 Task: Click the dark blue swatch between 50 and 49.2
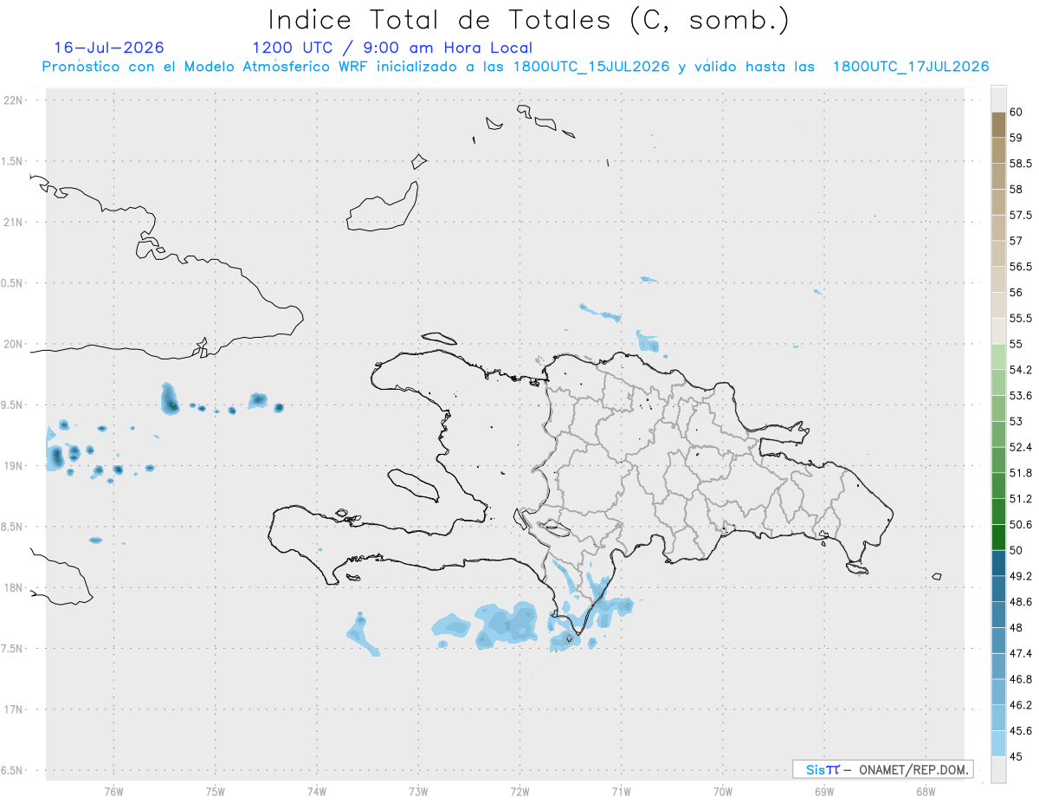(998, 563)
